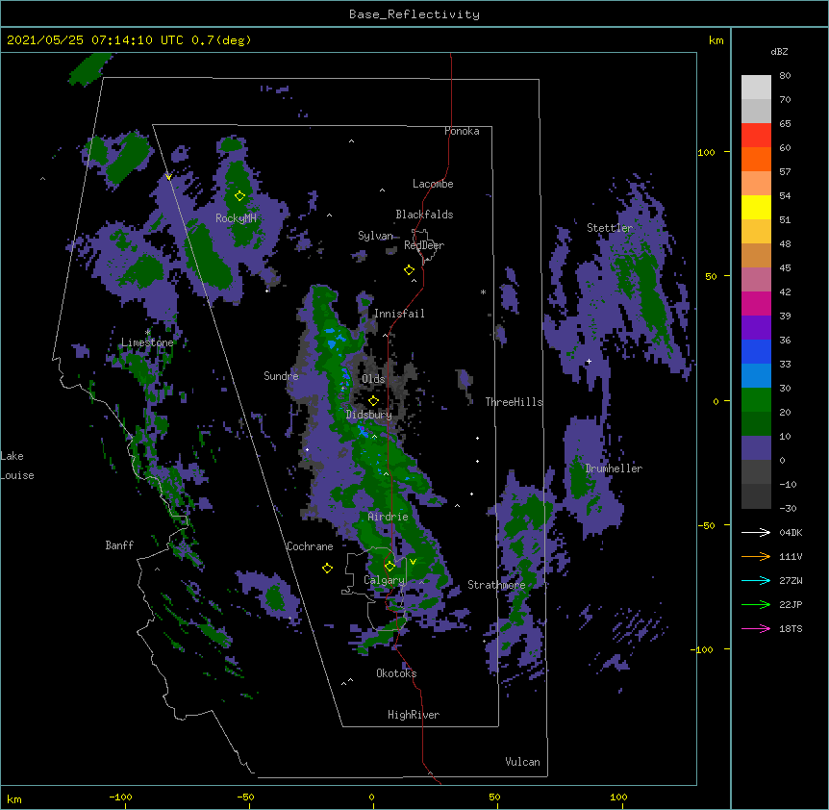Viewport: 829px width, 810px height.
Task: Click the green 22JP arrow in legend
Action: (756, 604)
